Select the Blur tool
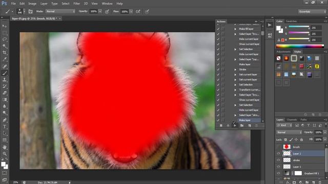 [x=5, y=106]
